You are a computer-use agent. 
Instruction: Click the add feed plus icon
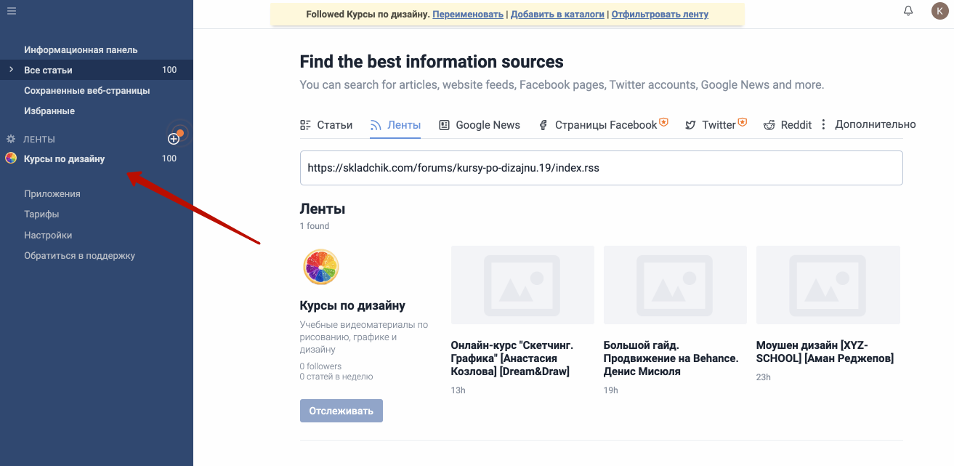[174, 139]
